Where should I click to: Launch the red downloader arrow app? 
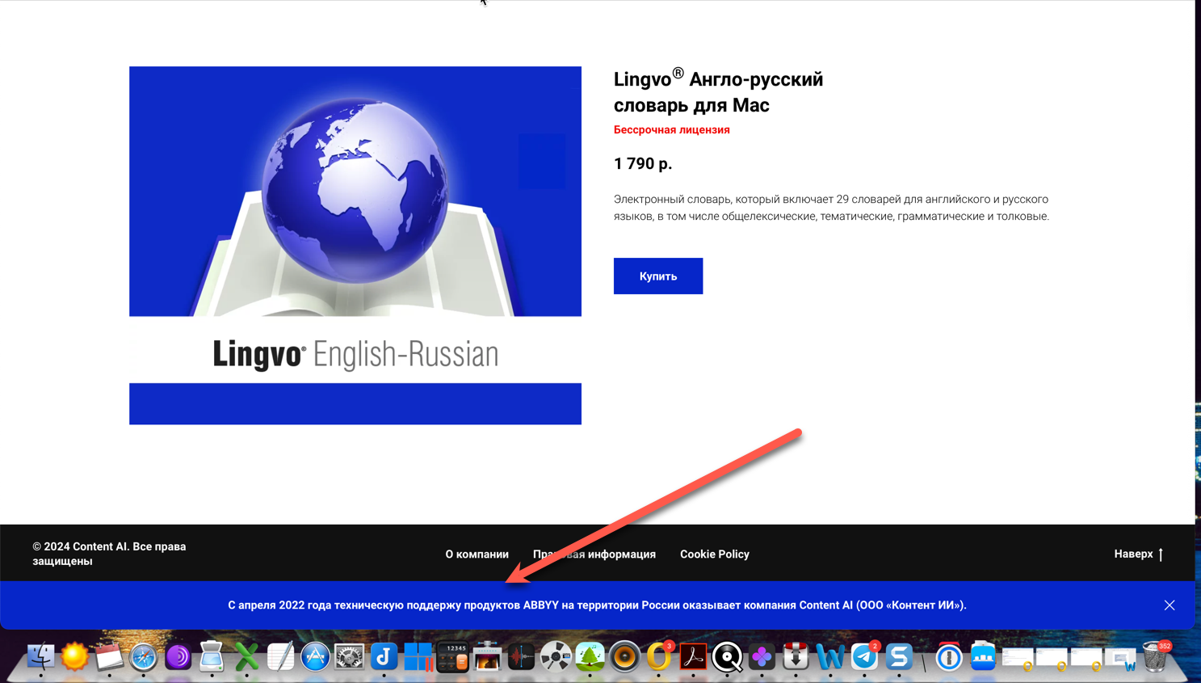coord(796,656)
